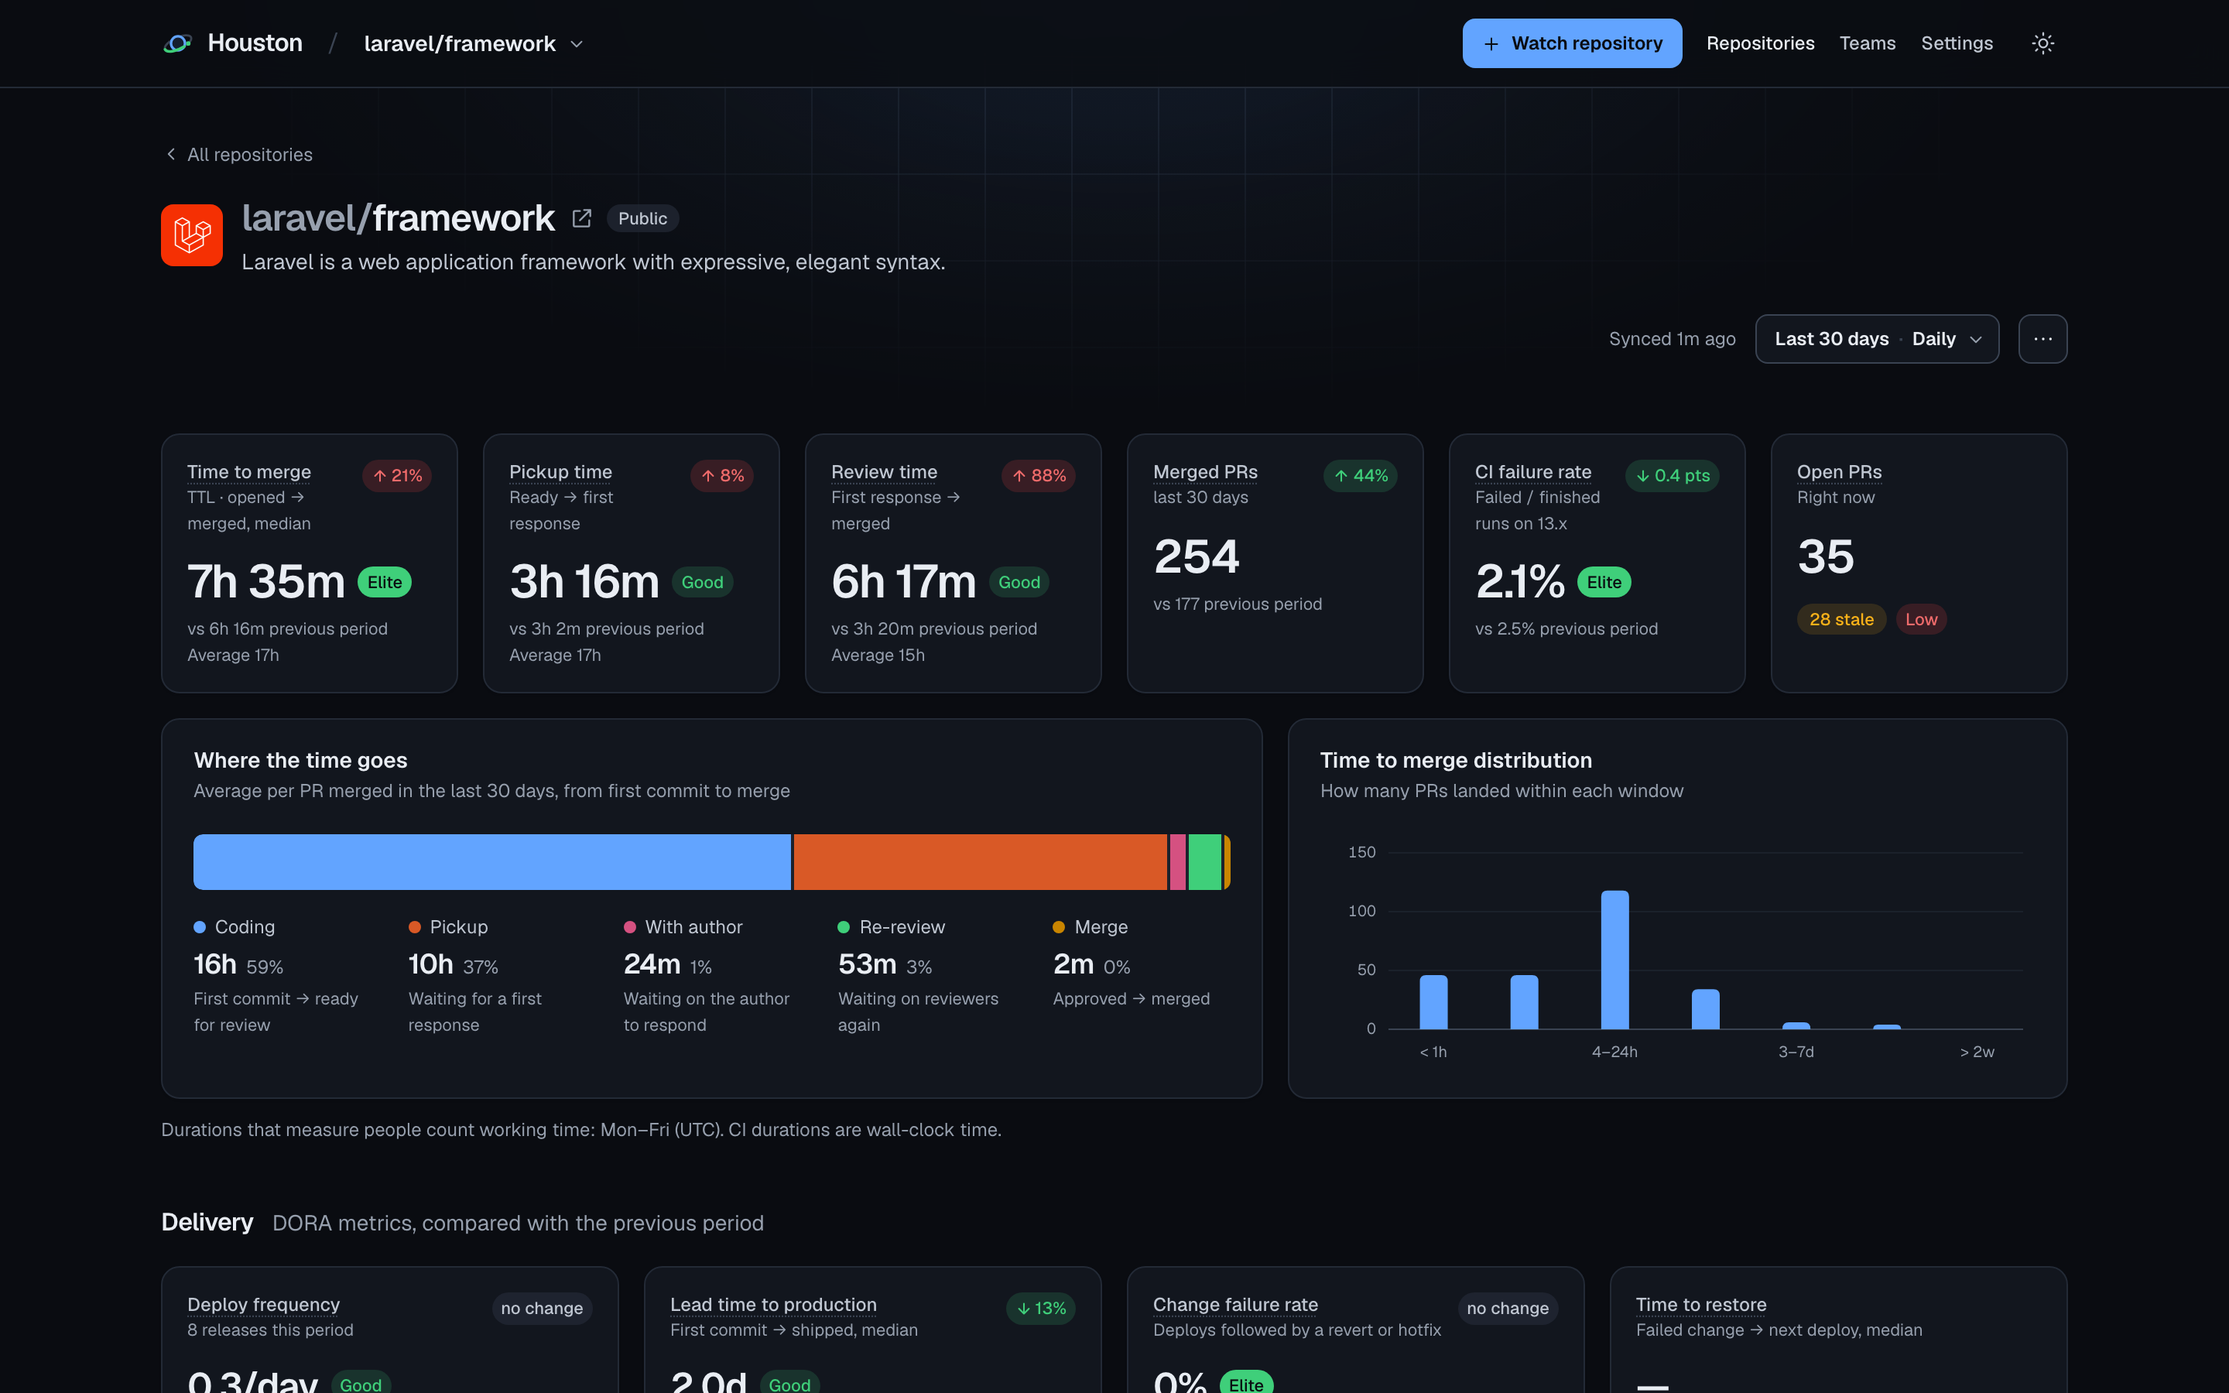
Task: Expand the laravel/framework repository switcher chevron
Action: 577,44
